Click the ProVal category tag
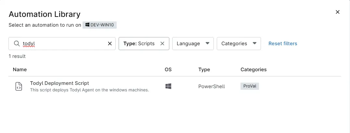Viewport: 350px width, 133px height. point(250,86)
